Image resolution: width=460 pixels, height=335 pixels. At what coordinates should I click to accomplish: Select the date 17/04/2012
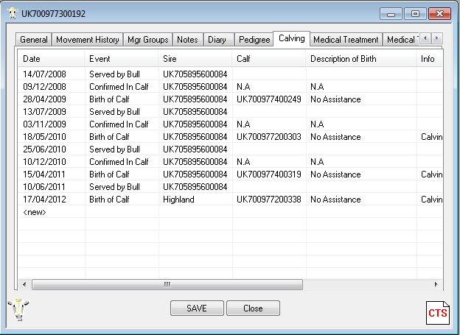(x=44, y=200)
